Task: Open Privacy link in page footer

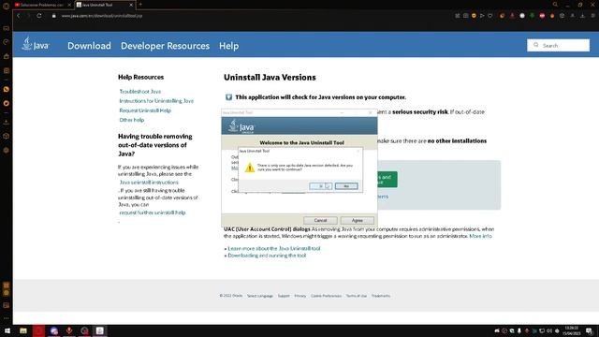Action: (299, 296)
